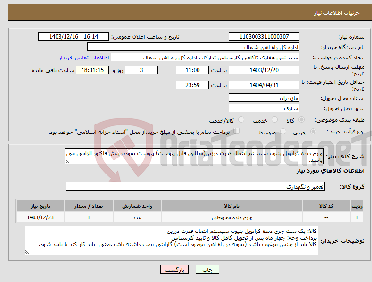Click the طبقه بندی موضوعی label
372x282 pixels.
(x=339, y=120)
